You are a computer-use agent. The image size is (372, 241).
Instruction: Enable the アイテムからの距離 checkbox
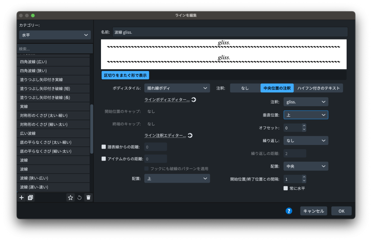(x=104, y=159)
